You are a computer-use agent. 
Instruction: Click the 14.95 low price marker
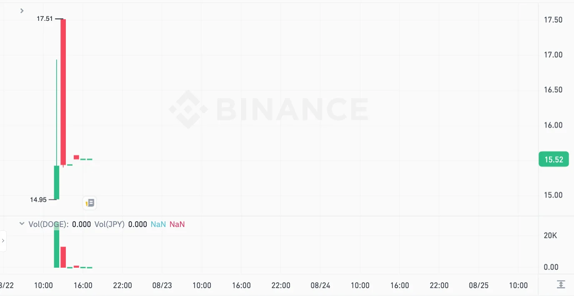[38, 200]
